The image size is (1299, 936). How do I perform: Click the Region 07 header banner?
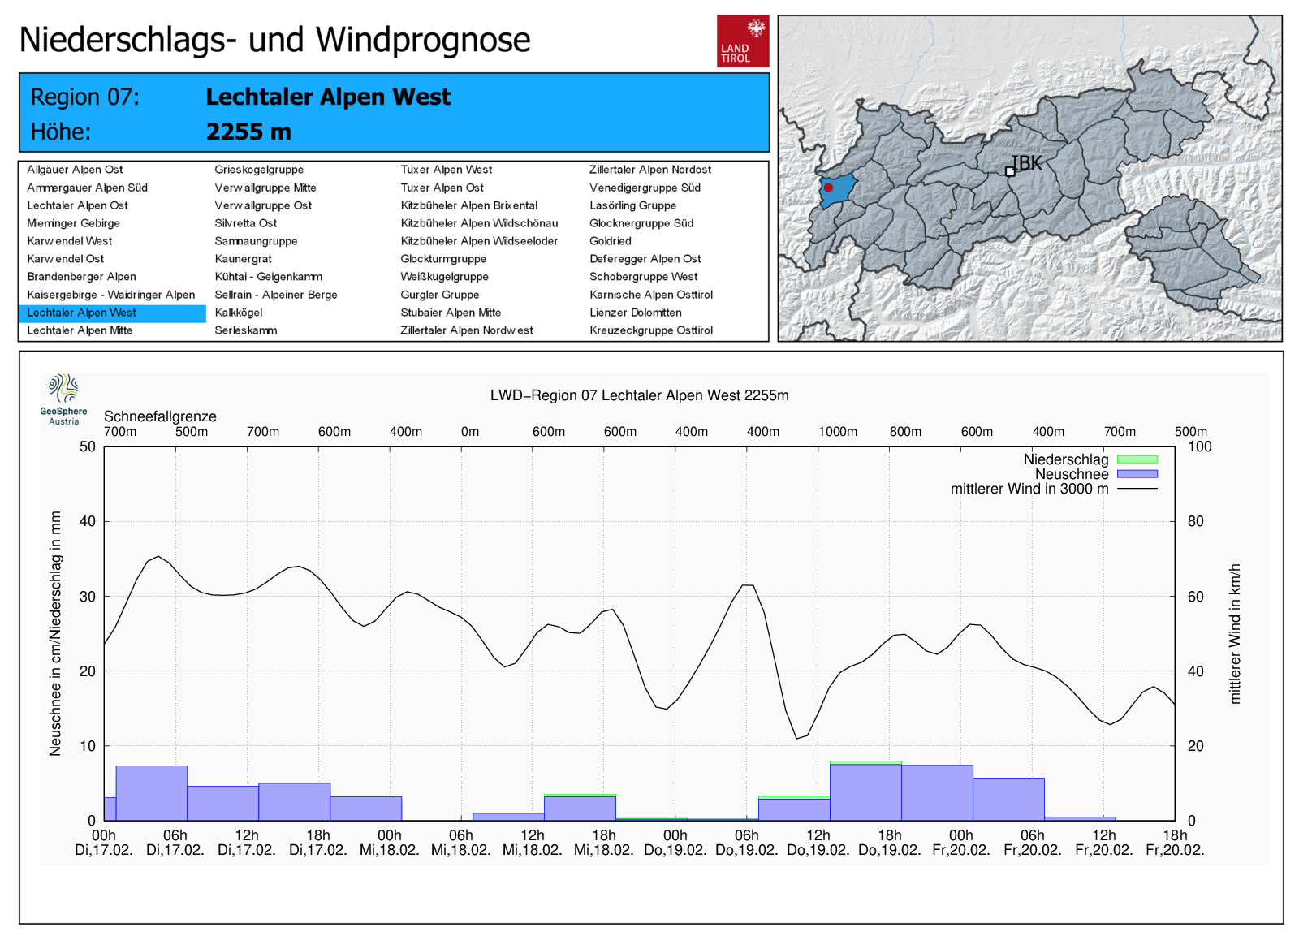coord(394,113)
